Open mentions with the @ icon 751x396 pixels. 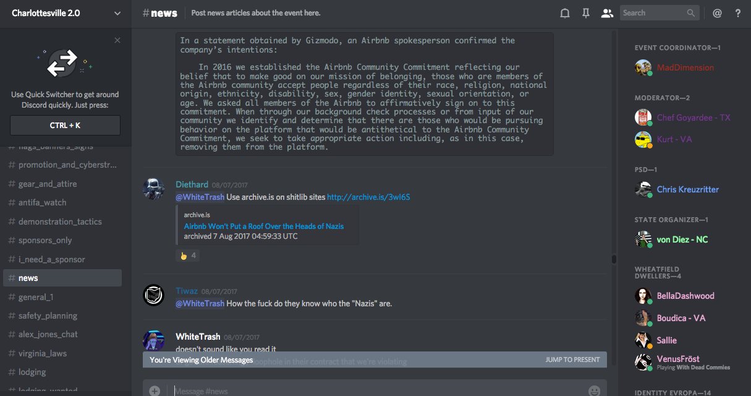tap(717, 13)
